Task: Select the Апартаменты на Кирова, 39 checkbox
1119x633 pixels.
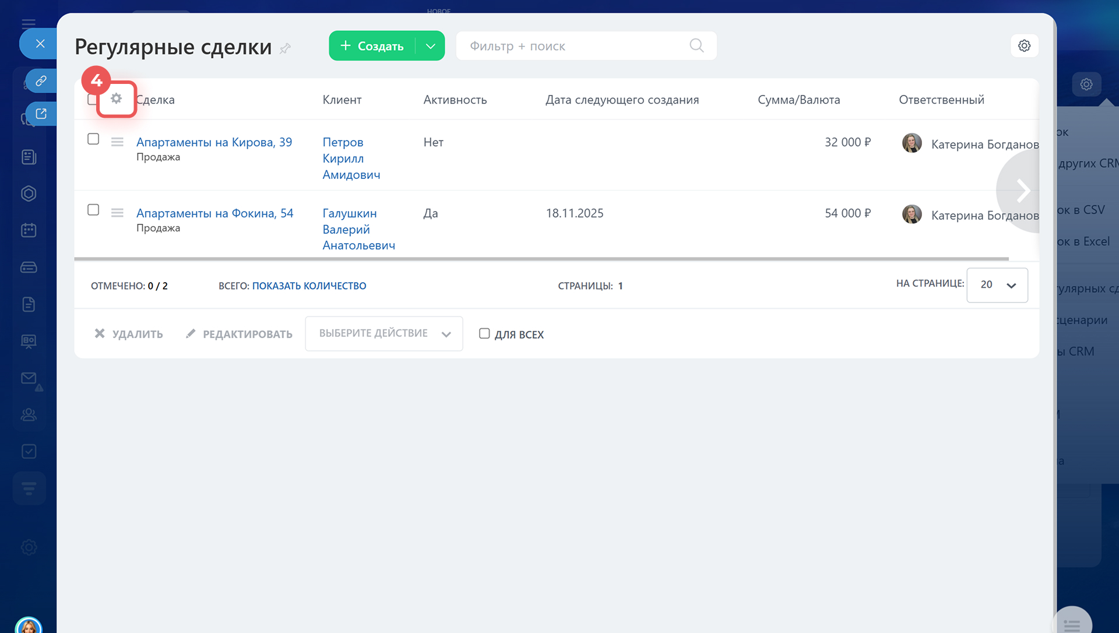Action: [x=93, y=139]
